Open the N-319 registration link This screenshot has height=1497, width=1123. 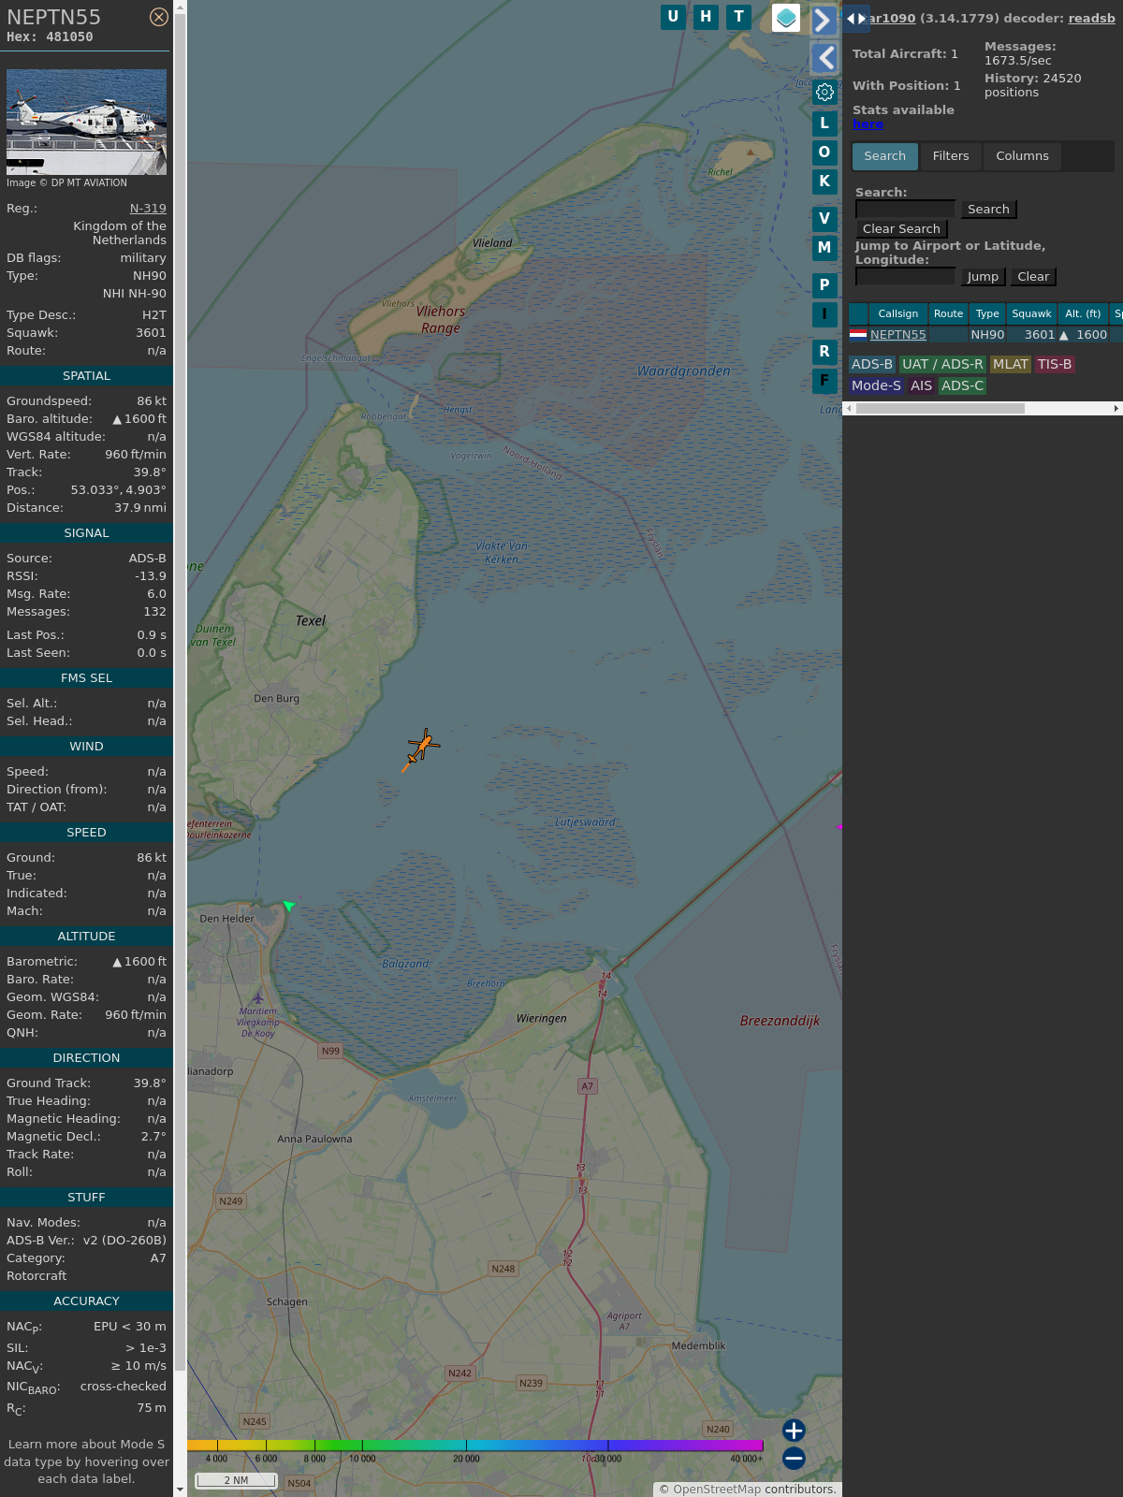pos(148,209)
